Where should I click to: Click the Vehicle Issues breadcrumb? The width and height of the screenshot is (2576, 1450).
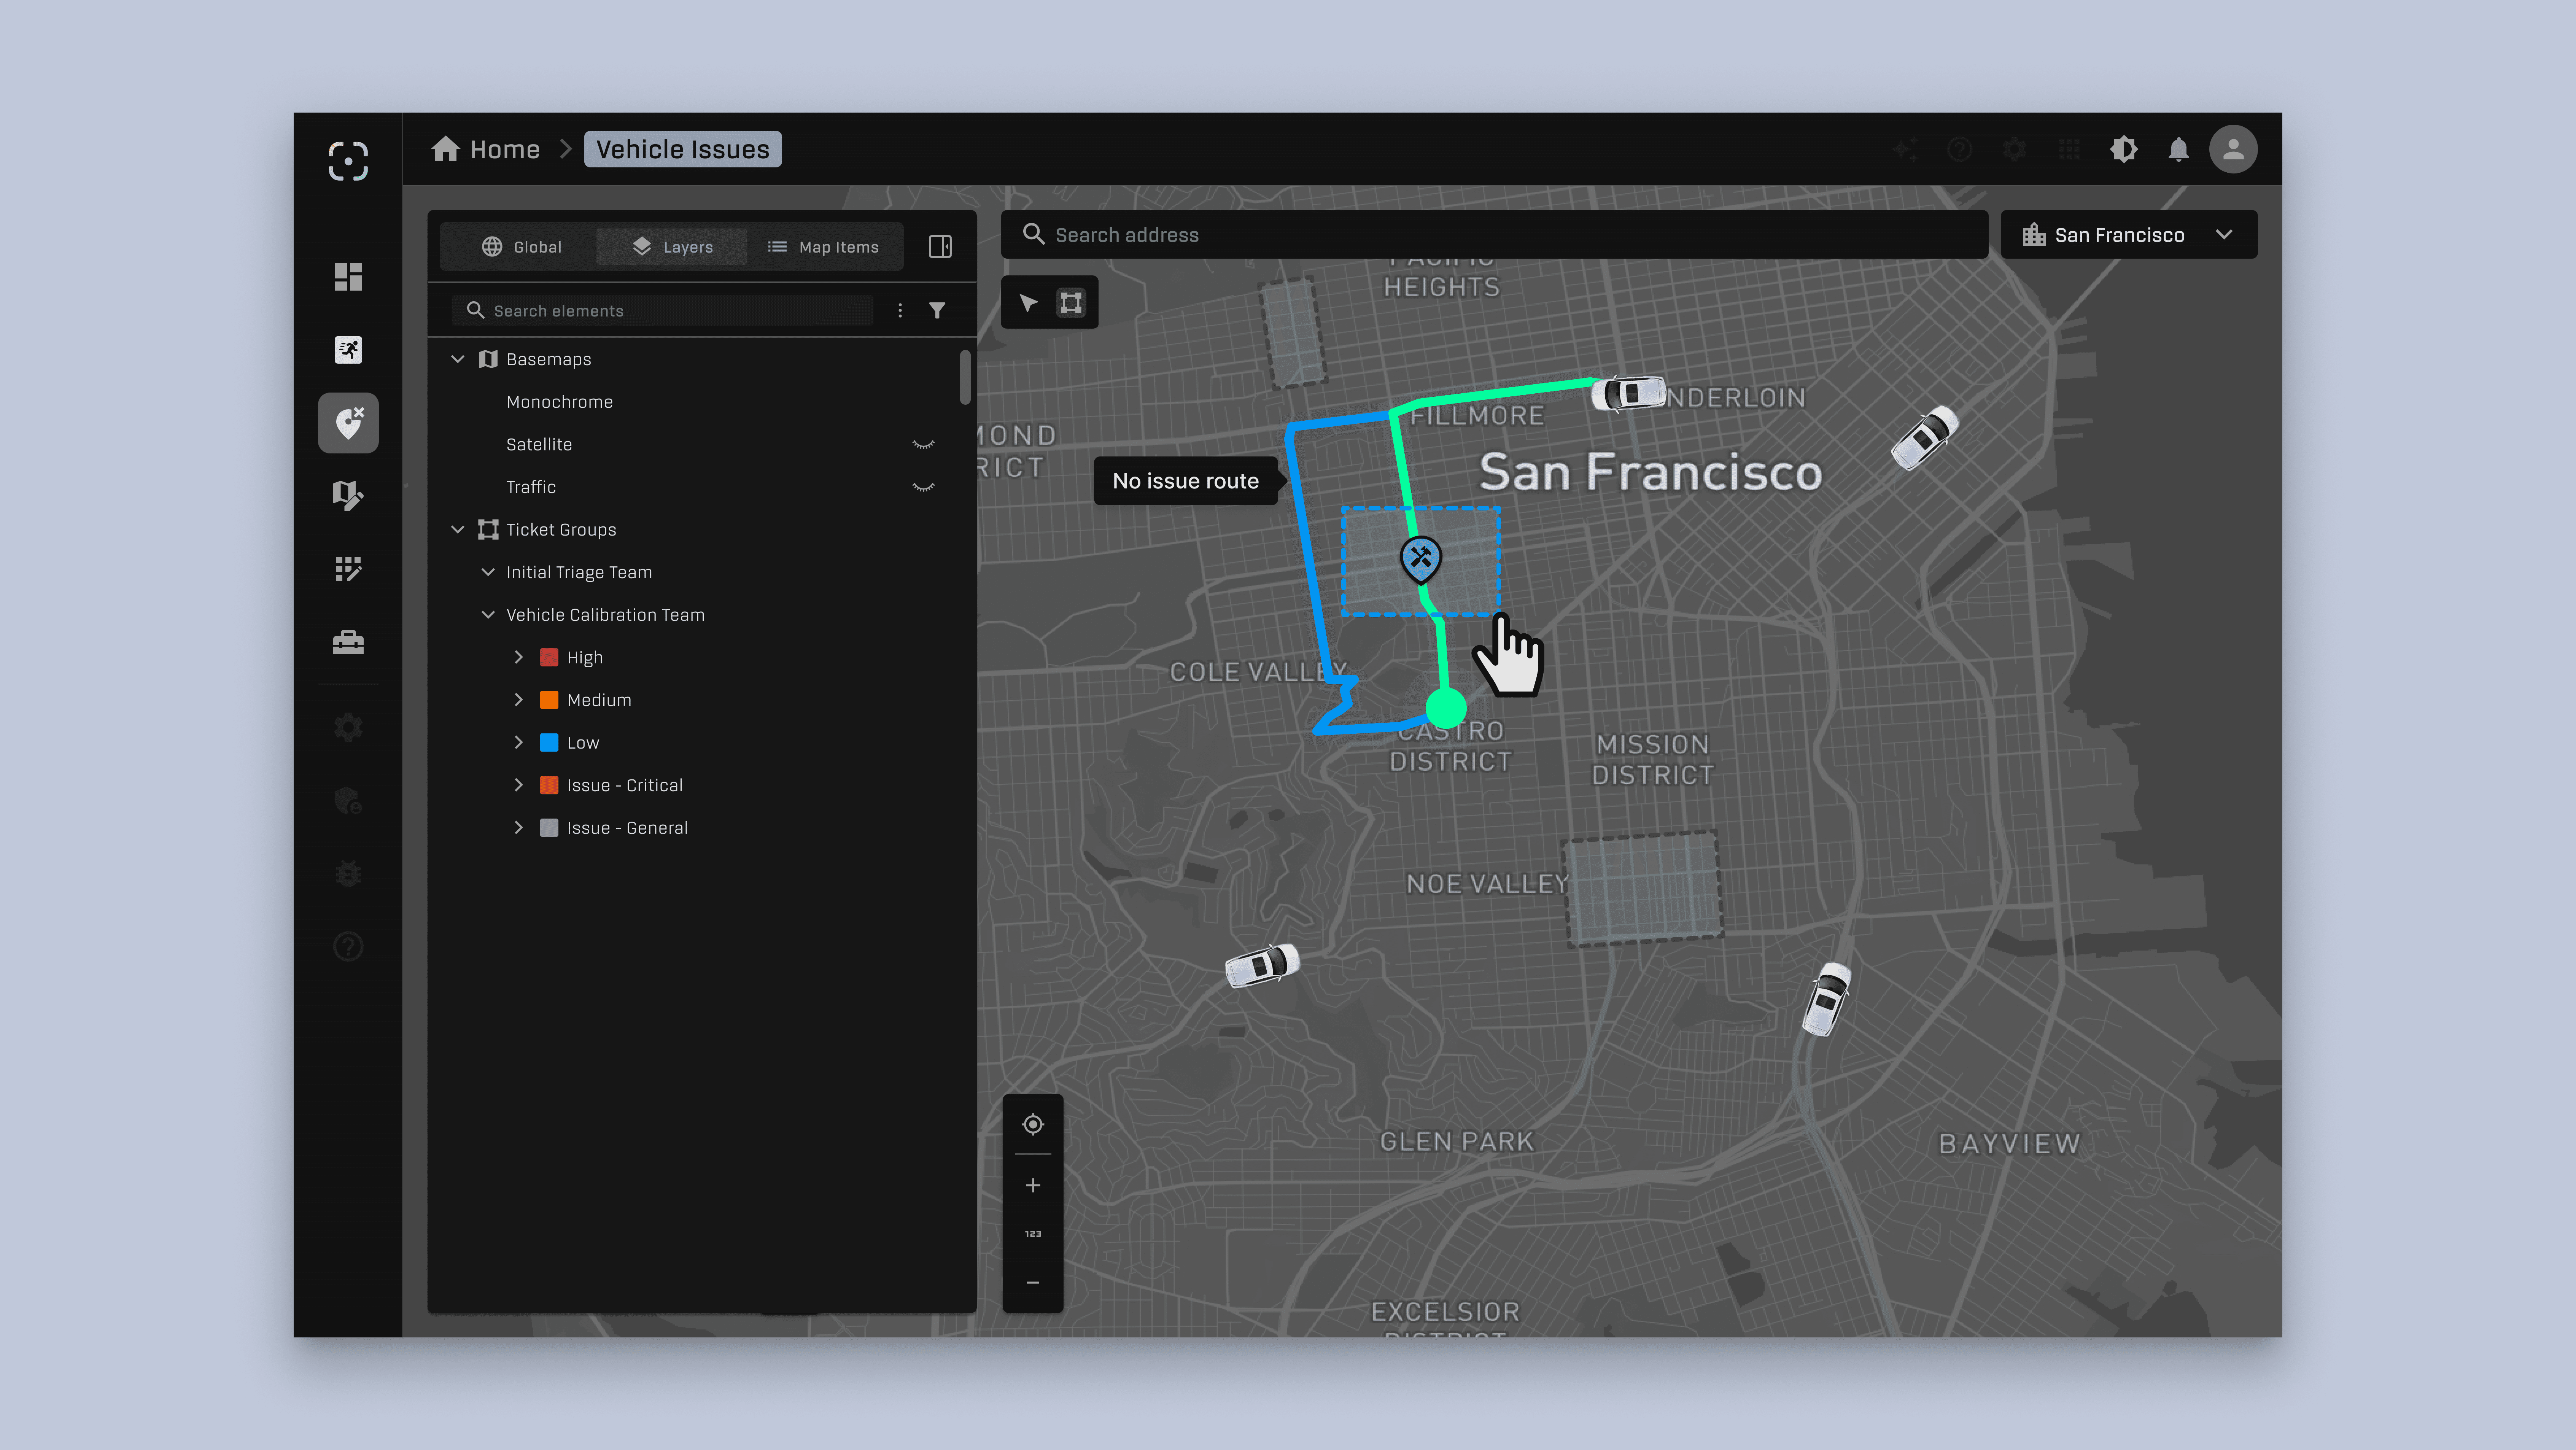[x=683, y=149]
